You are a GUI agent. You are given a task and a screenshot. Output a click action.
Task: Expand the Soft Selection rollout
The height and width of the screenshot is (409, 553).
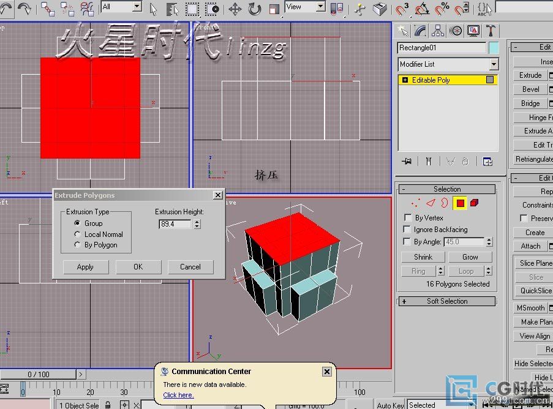446,301
